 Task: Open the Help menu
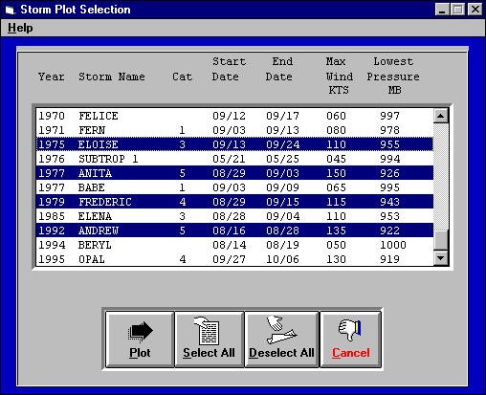pyautogui.click(x=20, y=28)
